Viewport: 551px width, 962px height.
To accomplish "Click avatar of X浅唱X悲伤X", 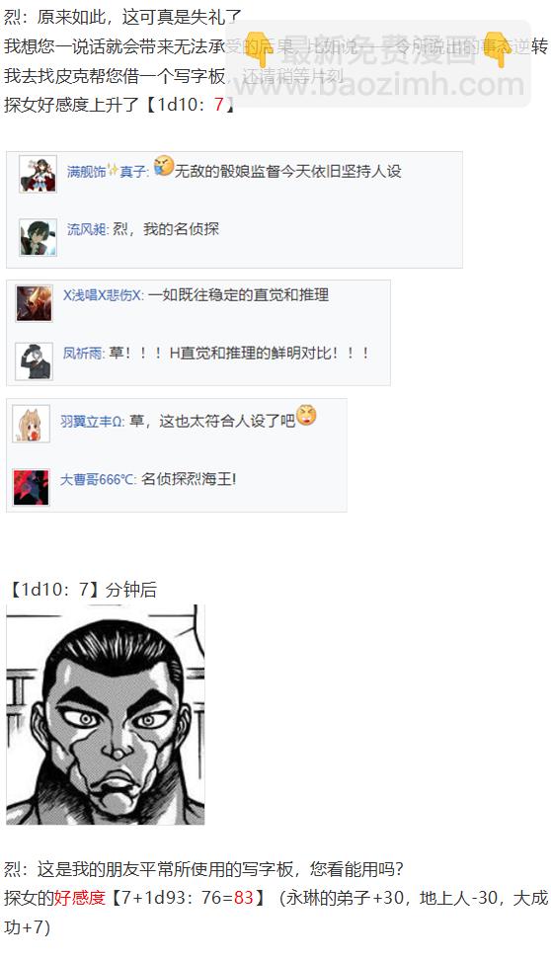I will pos(35,303).
